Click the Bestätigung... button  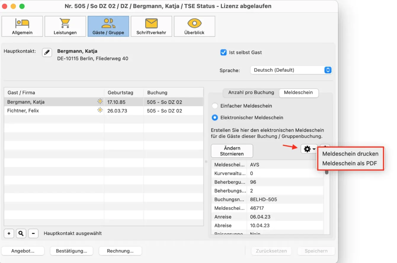(x=71, y=251)
